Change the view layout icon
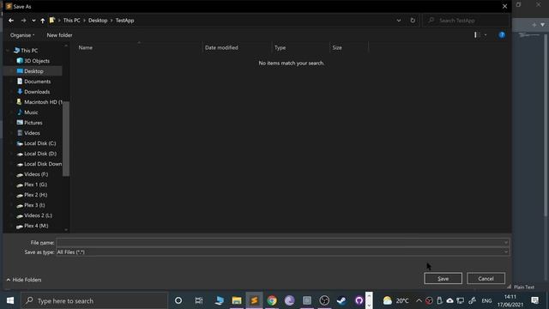Viewport: 549px width, 309px height. click(x=475, y=34)
